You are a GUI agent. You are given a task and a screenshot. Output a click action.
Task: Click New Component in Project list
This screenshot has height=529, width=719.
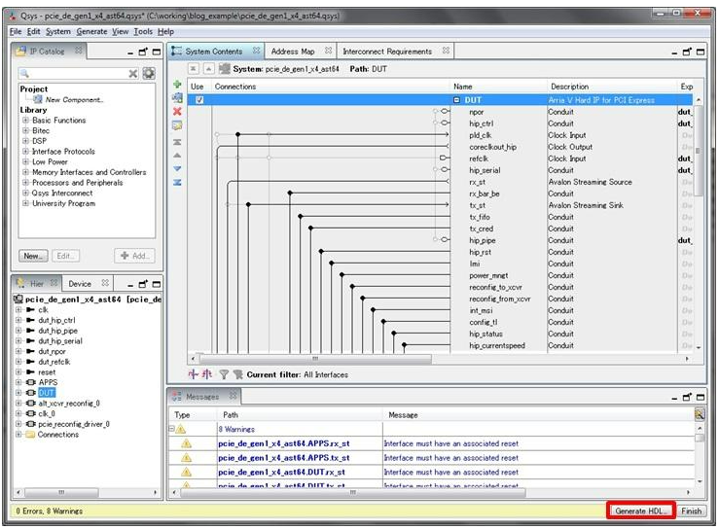[x=74, y=99]
